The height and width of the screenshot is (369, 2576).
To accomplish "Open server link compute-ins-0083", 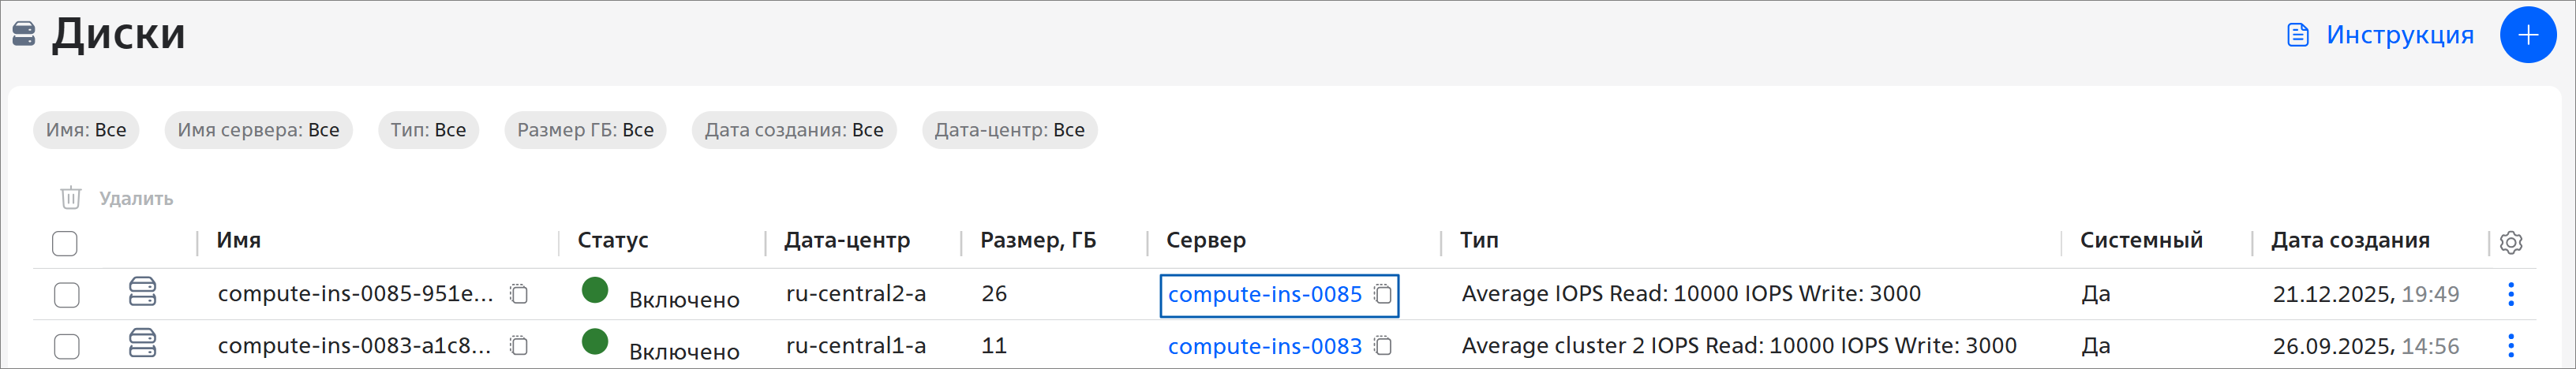I will pyautogui.click(x=1264, y=346).
